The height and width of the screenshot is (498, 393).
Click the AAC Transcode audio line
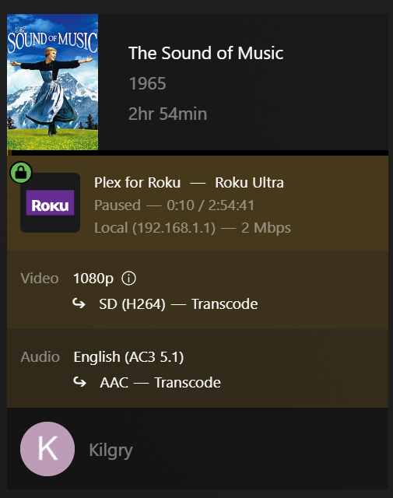tap(160, 382)
